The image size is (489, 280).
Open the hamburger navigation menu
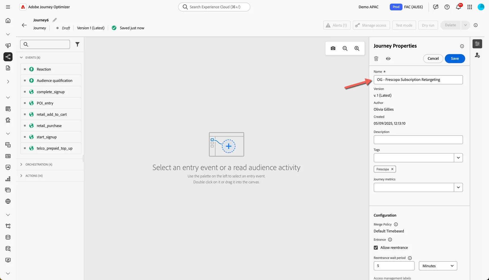pos(8,7)
